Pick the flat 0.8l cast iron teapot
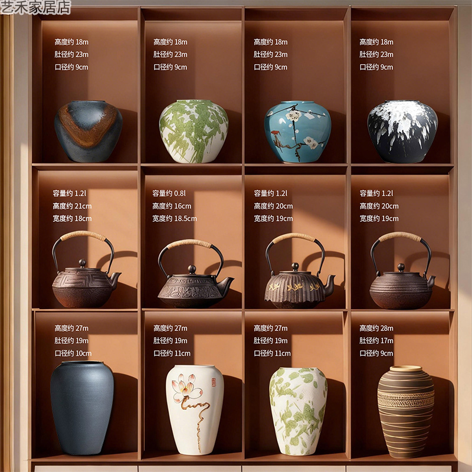 [195, 273]
